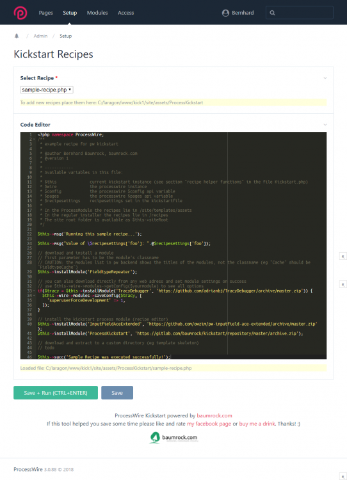Image resolution: width=347 pixels, height=480 pixels.
Task: Click the InputfieldAceExtended install line
Action: [x=177, y=324]
